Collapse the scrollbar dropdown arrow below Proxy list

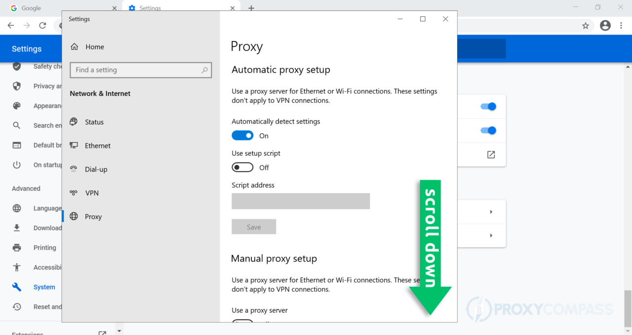coord(119,330)
